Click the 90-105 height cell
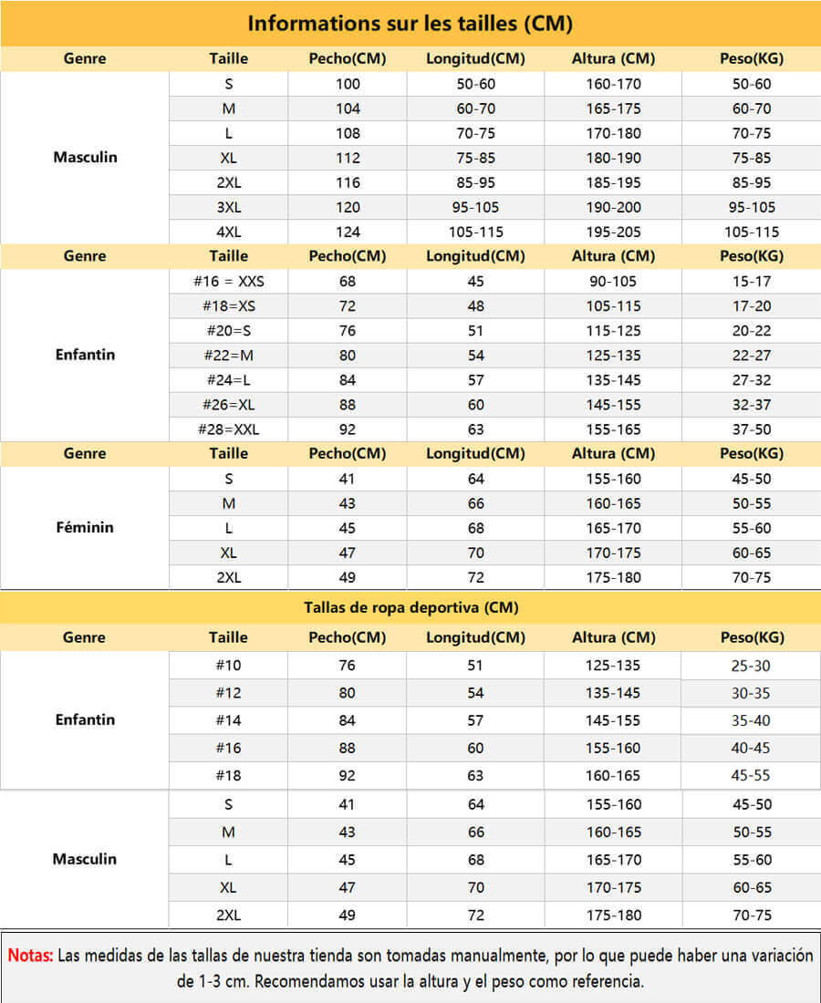This screenshot has width=821, height=1003. coord(613,281)
